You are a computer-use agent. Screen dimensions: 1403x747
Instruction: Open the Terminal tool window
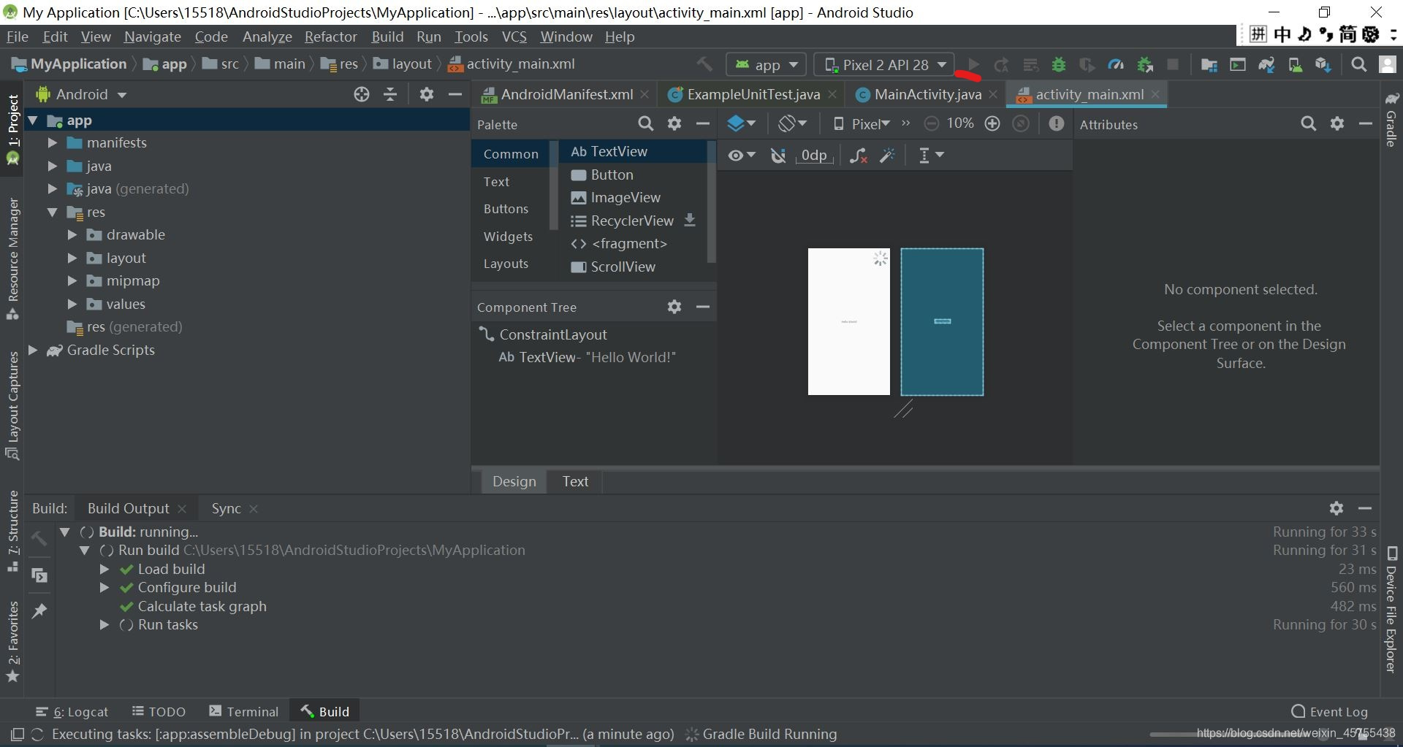pyautogui.click(x=243, y=712)
